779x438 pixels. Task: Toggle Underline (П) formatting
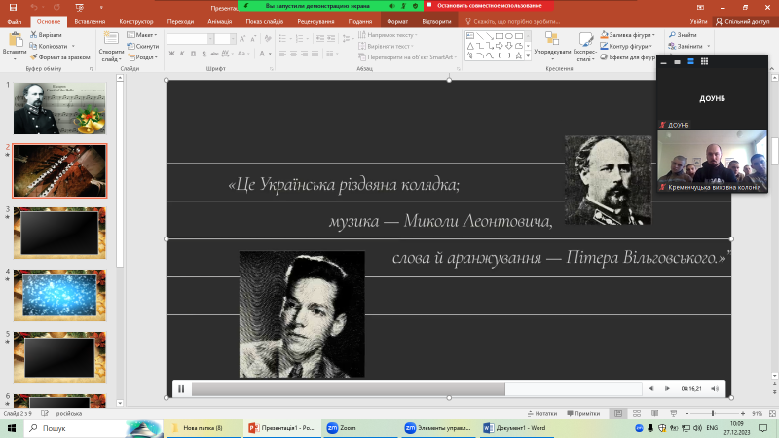click(x=193, y=54)
